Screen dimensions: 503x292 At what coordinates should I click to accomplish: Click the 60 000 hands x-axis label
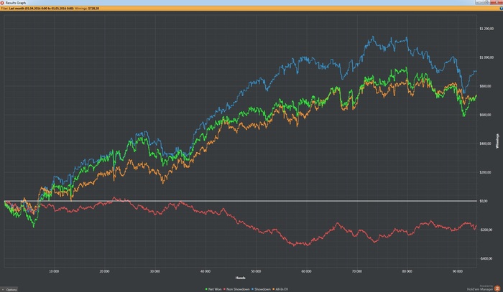[306, 271]
